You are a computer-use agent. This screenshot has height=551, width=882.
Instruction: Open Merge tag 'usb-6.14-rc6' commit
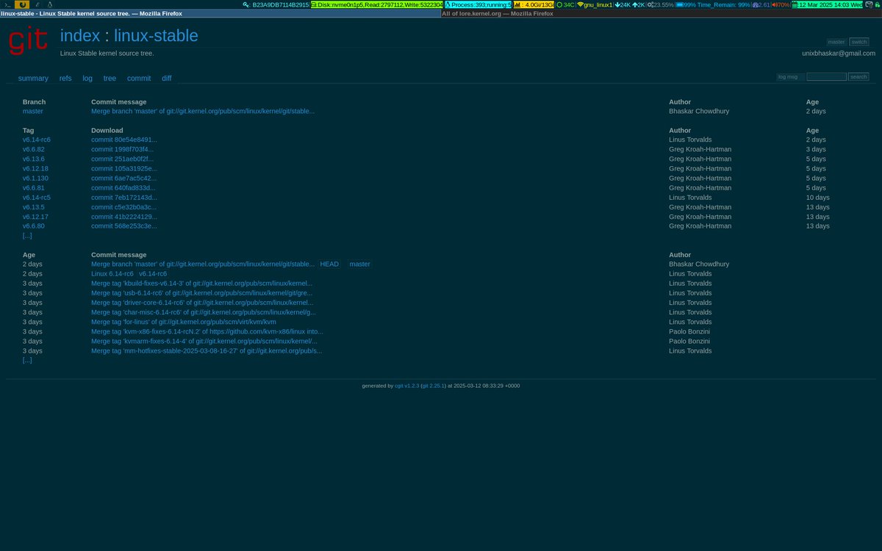201,292
